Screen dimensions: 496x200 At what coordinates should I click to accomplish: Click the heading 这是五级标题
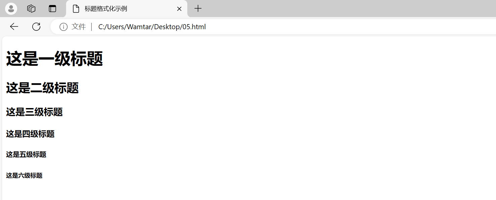(x=26, y=154)
